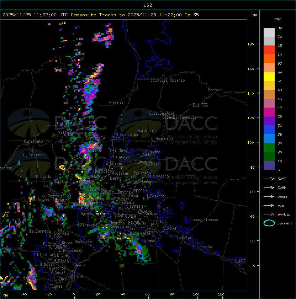Click the 'Mirador' map label
Image resolution: width=296 pixels, height=299 pixels.
coord(150,240)
